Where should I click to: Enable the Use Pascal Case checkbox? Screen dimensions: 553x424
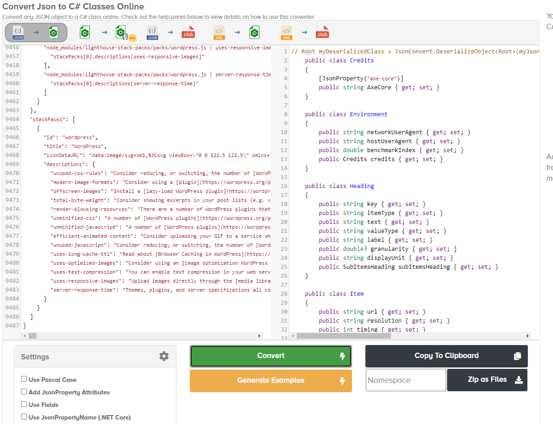pos(24,379)
